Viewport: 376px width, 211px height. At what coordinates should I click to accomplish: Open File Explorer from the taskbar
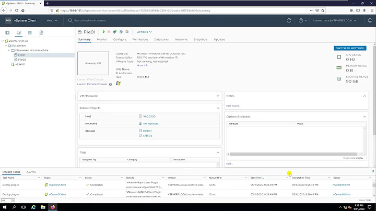point(43,207)
